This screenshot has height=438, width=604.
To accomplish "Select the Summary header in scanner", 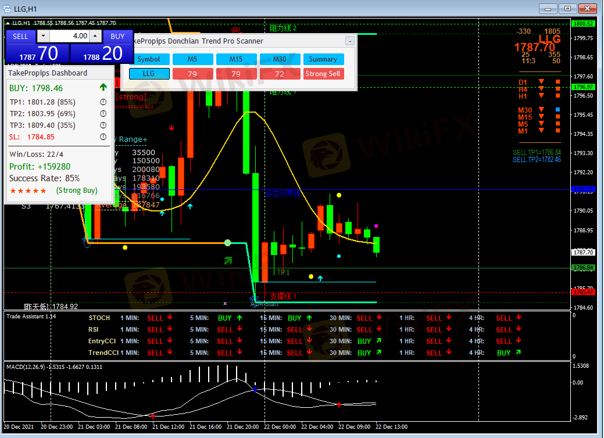I will [323, 59].
